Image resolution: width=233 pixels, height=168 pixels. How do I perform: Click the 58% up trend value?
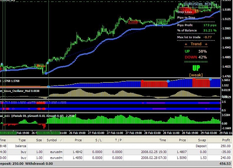coord(202,52)
